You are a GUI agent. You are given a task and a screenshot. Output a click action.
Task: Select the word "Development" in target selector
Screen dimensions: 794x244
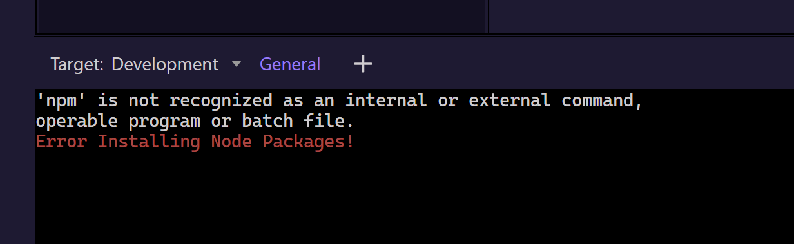[x=165, y=64]
